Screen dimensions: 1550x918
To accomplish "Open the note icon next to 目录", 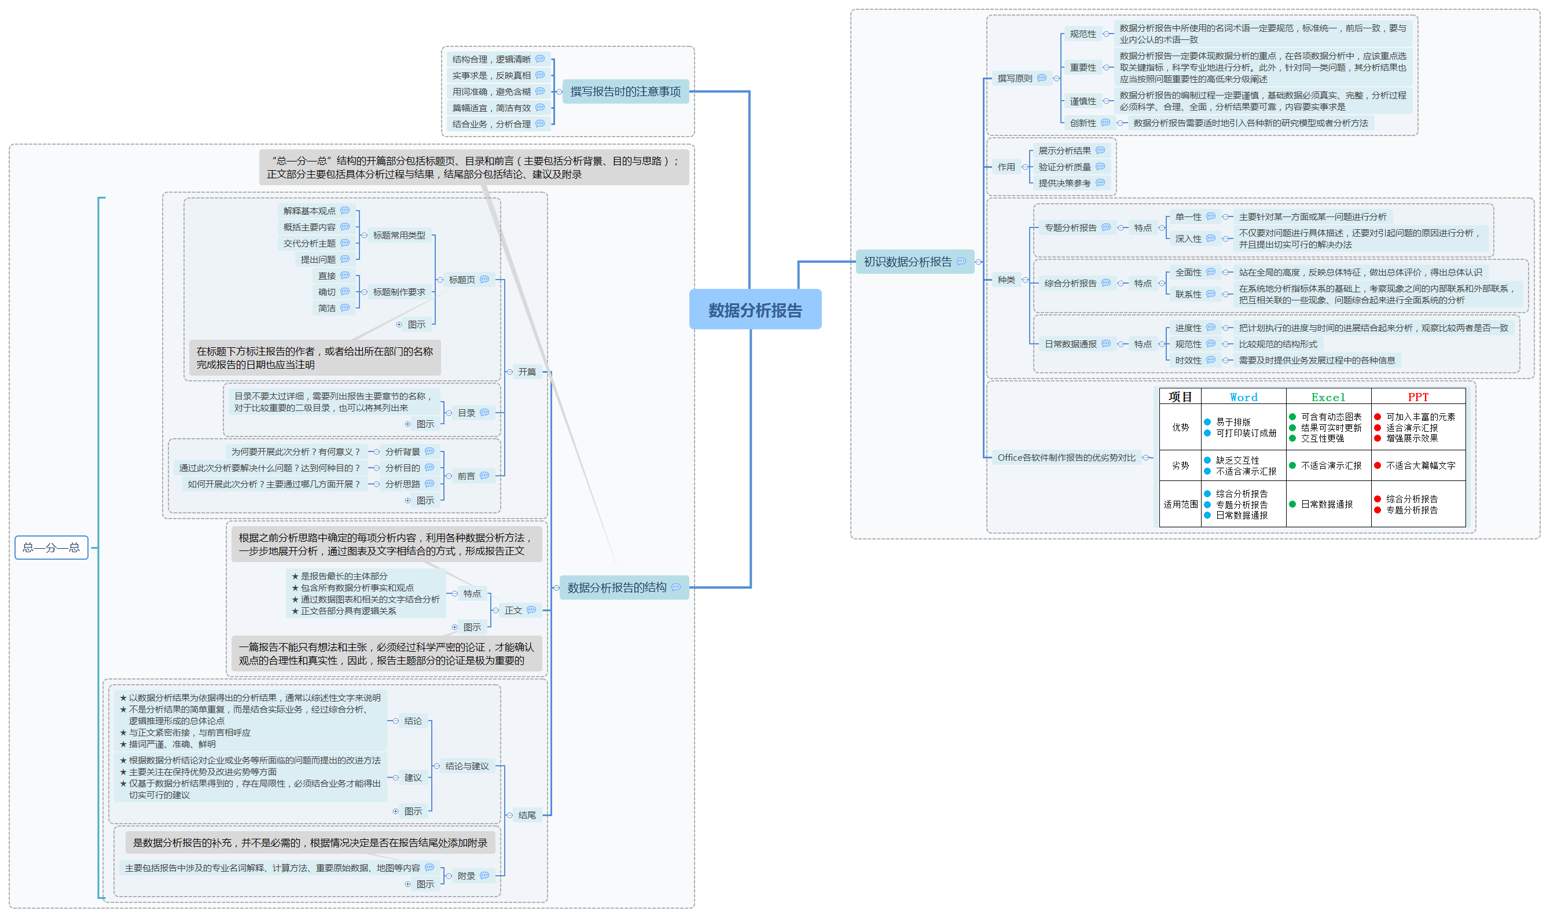I will 484,413.
